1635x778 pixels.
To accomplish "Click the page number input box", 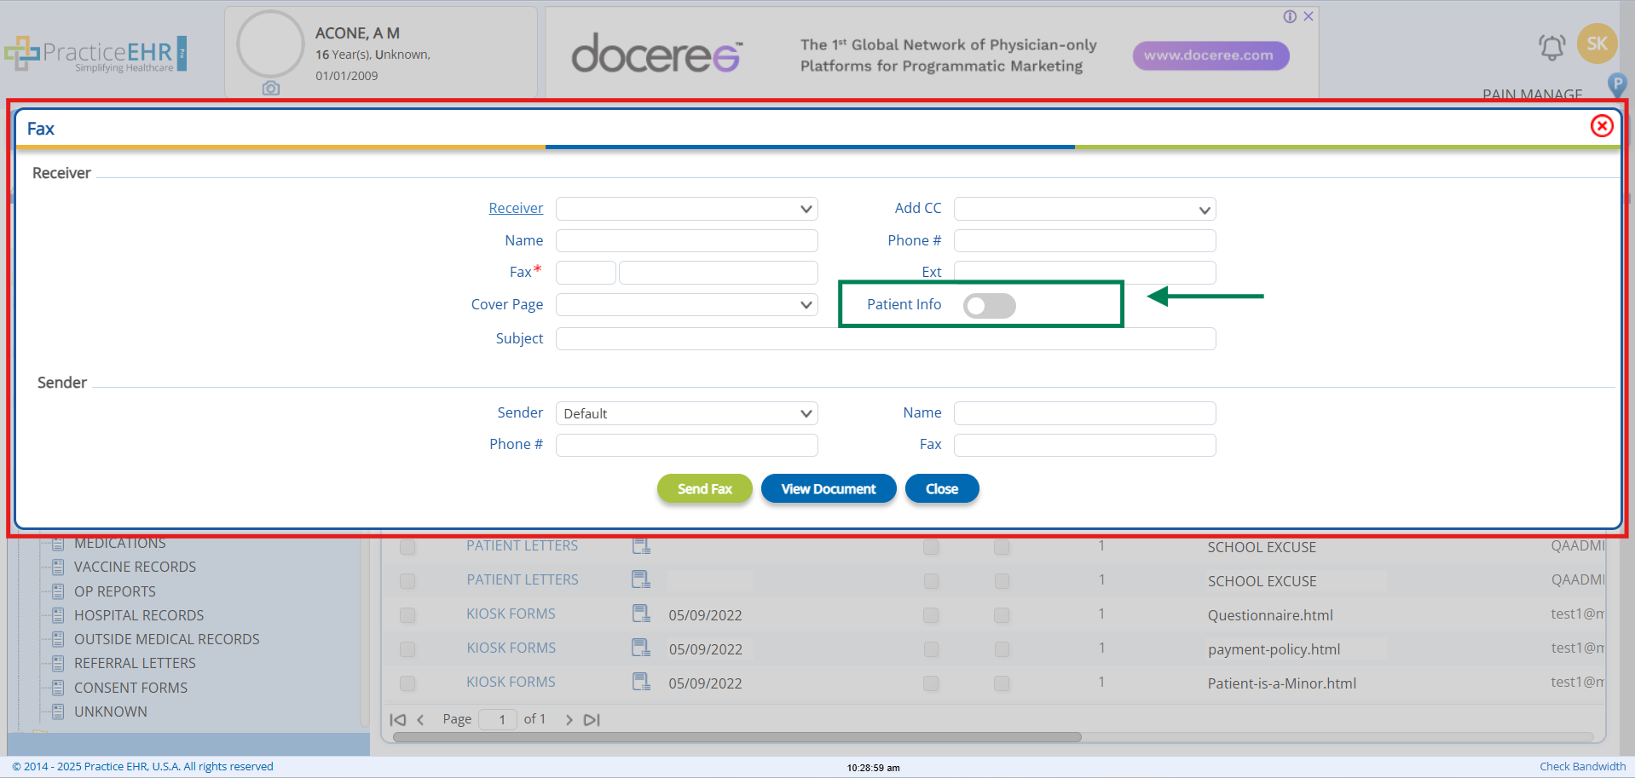I will 498,720.
